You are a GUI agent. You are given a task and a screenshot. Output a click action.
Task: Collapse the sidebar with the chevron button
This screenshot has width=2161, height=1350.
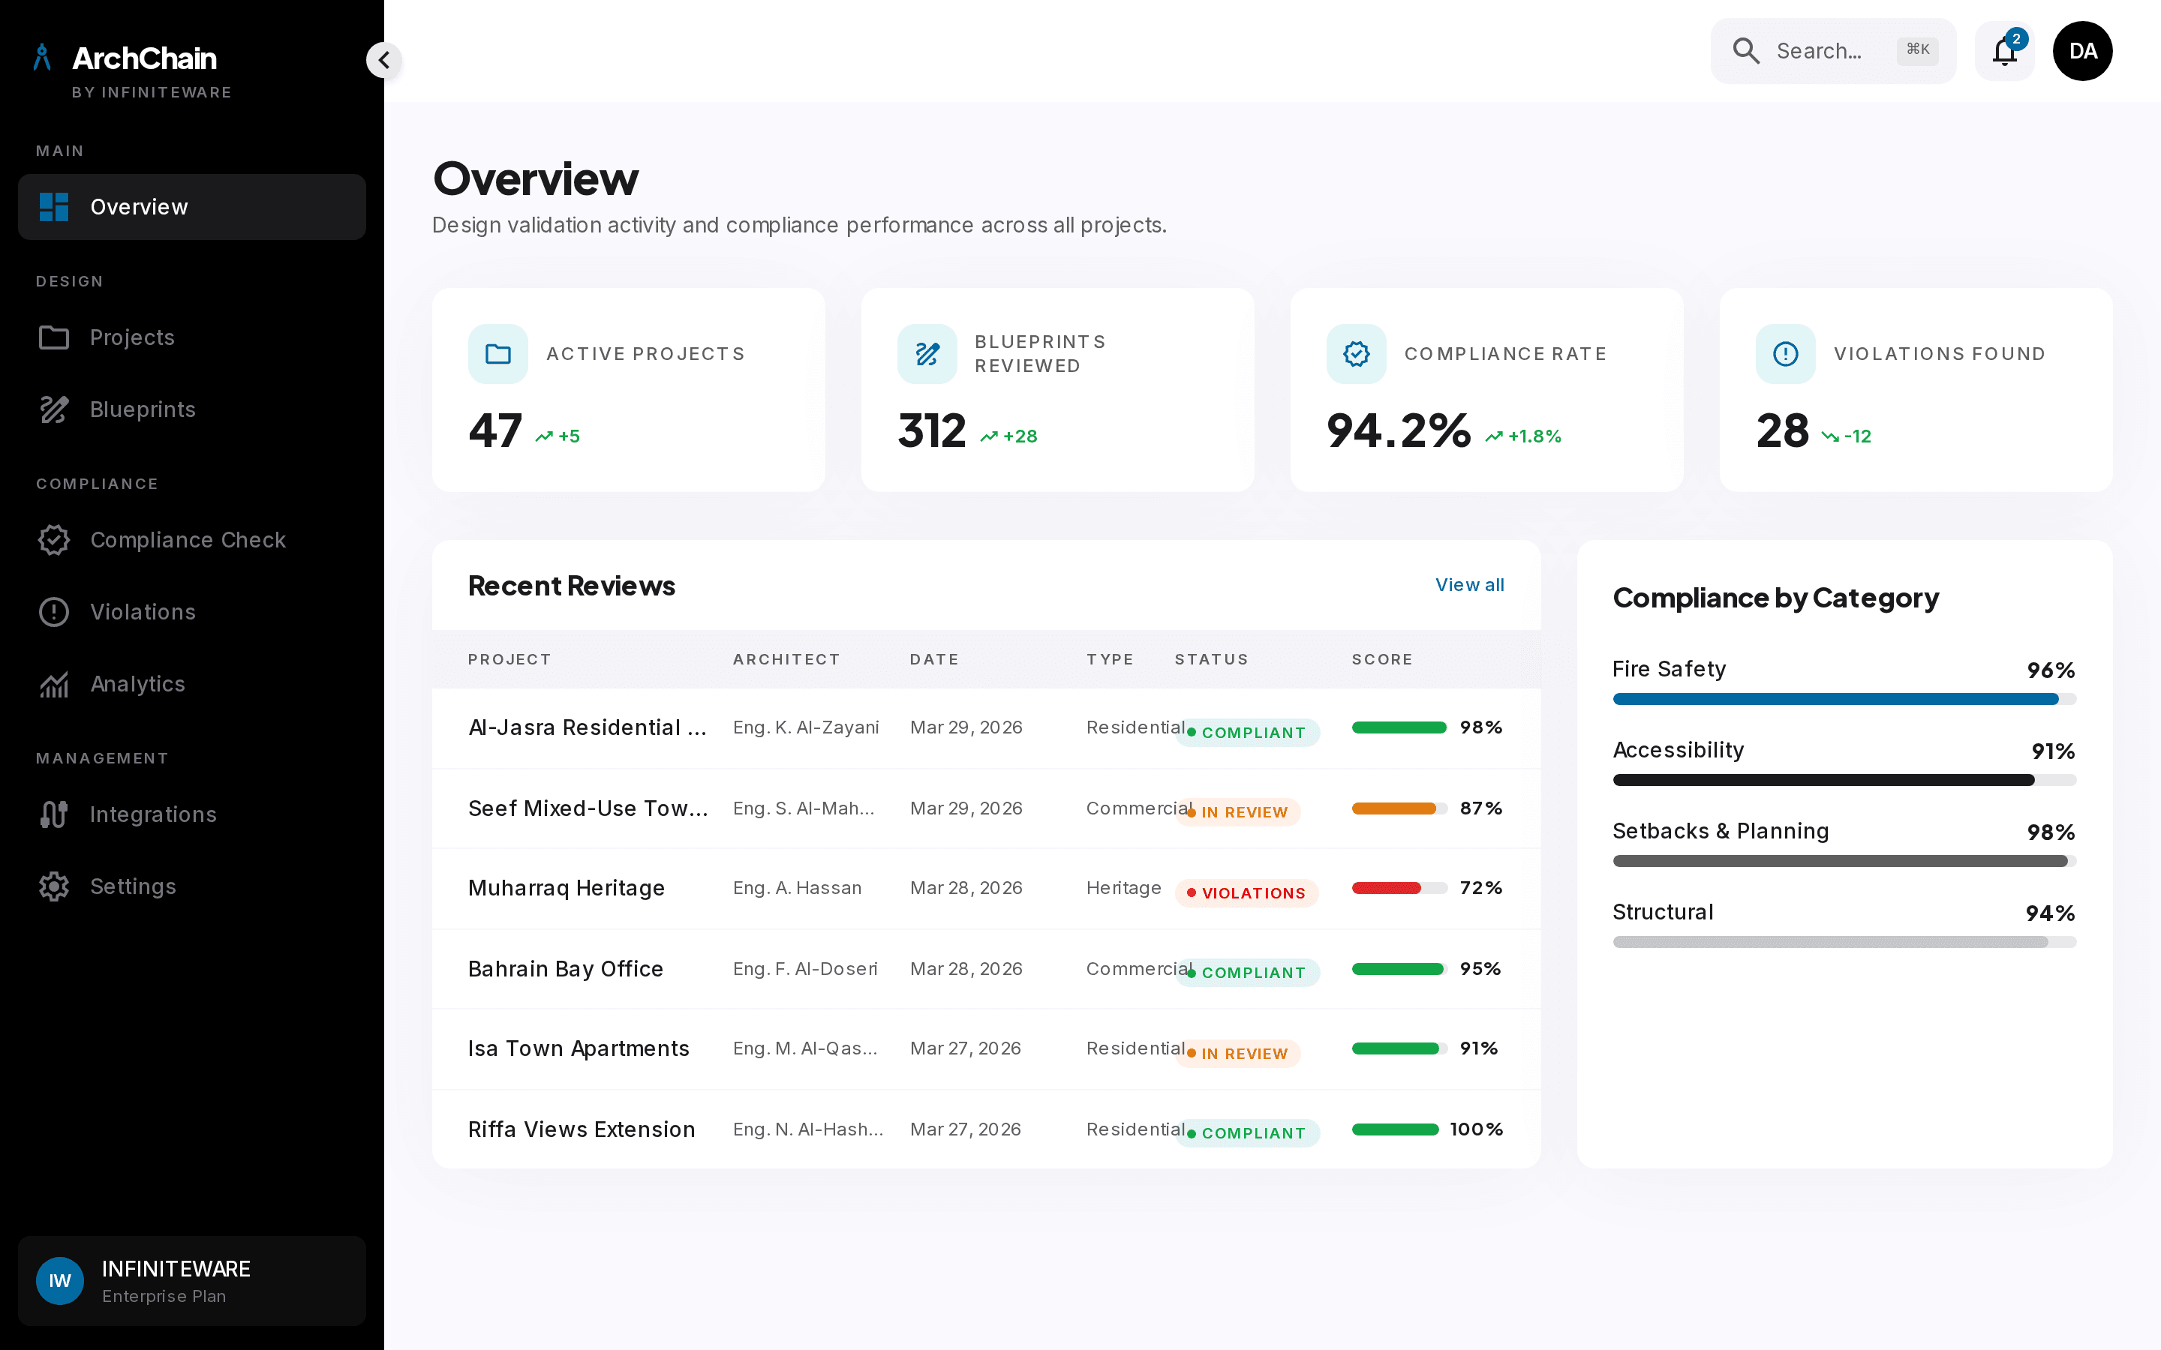click(x=384, y=61)
